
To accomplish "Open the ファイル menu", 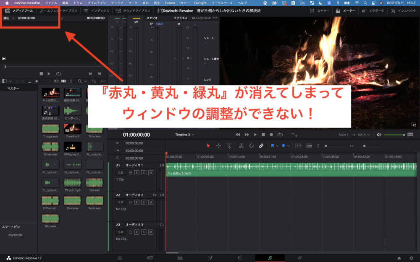I will (x=51, y=3).
